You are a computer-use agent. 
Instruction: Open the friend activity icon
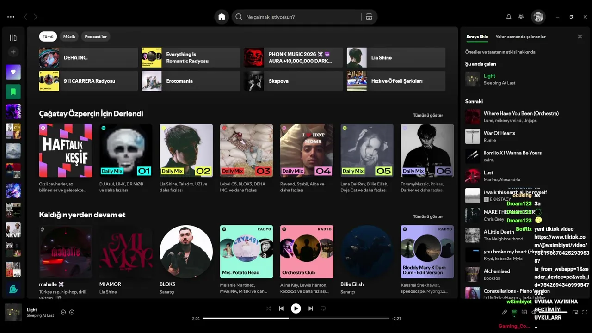[521, 17]
